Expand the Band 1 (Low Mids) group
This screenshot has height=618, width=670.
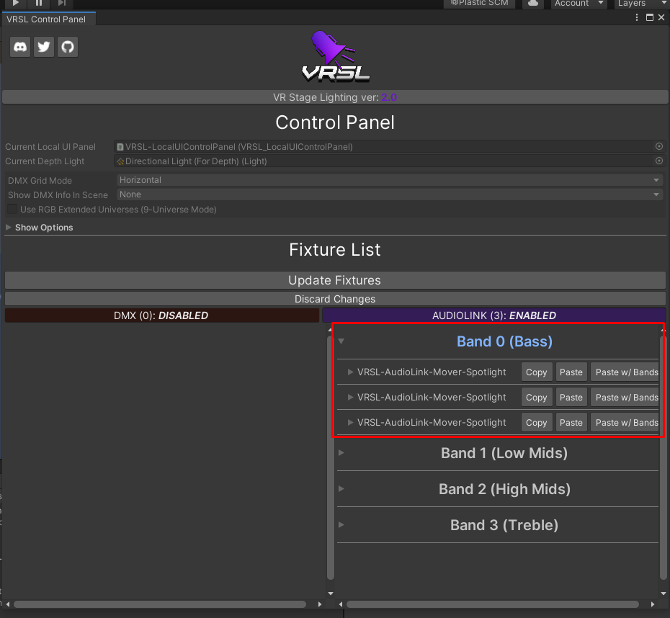[x=341, y=453]
